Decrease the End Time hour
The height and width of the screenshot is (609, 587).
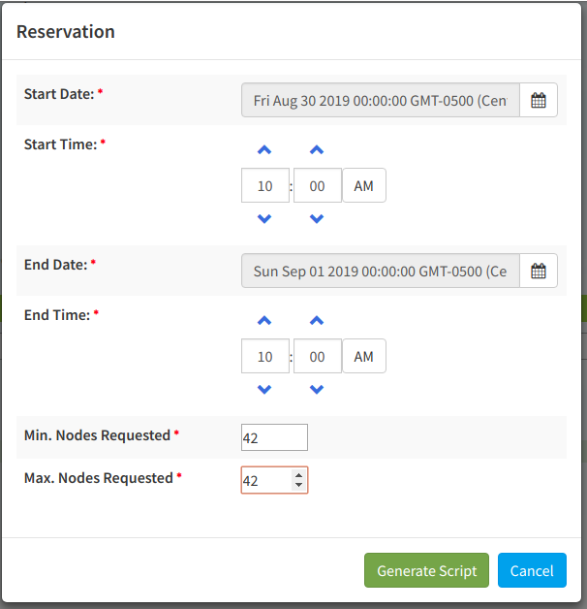(264, 390)
